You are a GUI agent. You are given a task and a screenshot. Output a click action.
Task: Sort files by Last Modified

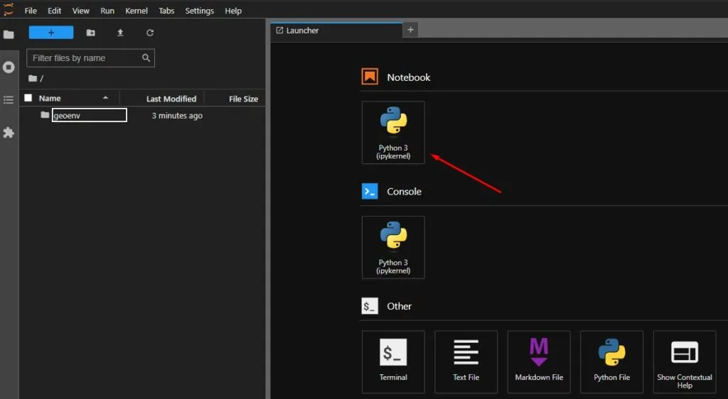tap(171, 99)
